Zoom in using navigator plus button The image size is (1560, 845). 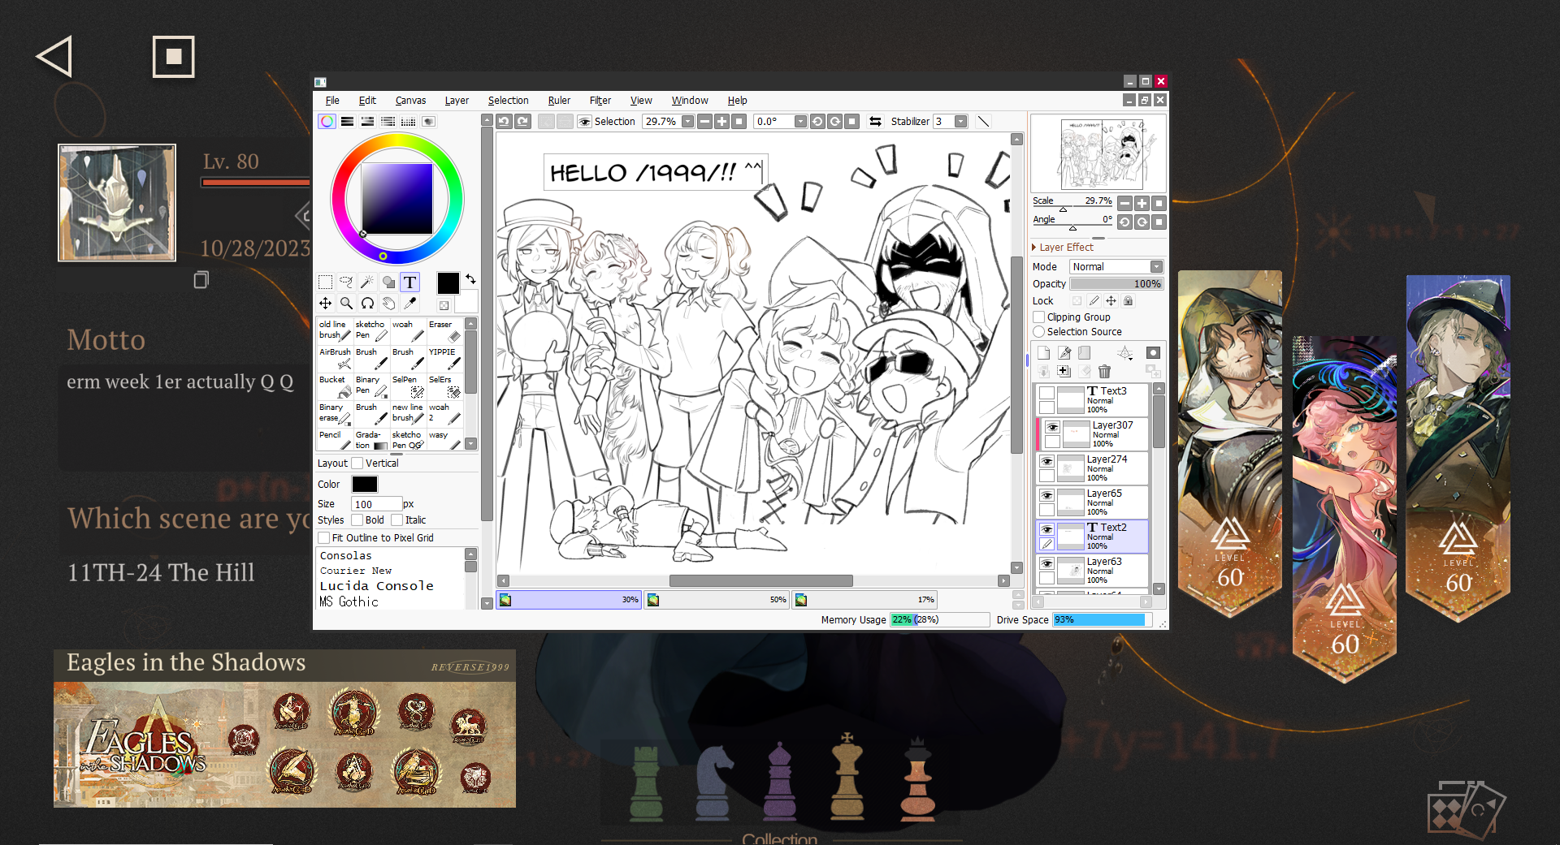1142,203
